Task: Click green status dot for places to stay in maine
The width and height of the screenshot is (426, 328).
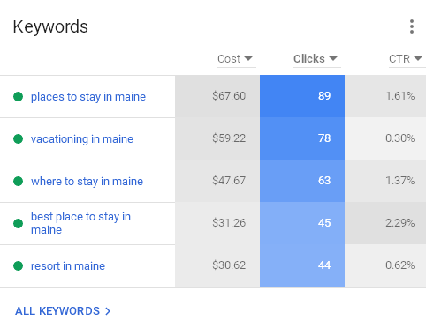Action: click(19, 96)
